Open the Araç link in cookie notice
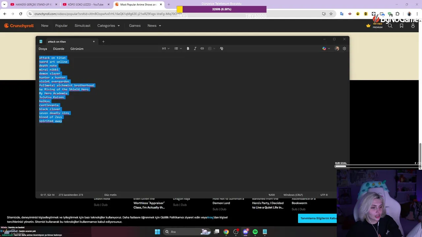Viewport: 422px width, 237px height. click(210, 217)
